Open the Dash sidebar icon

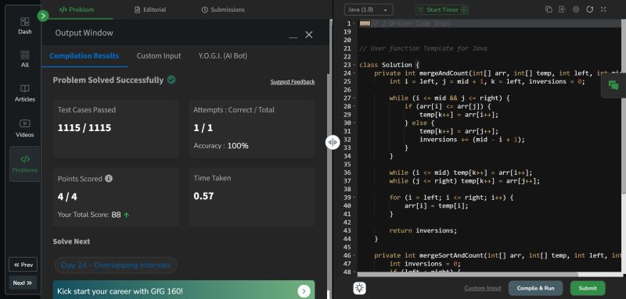pyautogui.click(x=25, y=26)
